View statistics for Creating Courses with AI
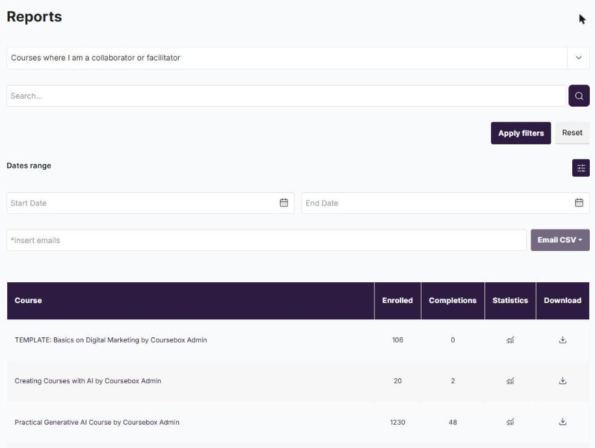This screenshot has width=595, height=448. (510, 381)
